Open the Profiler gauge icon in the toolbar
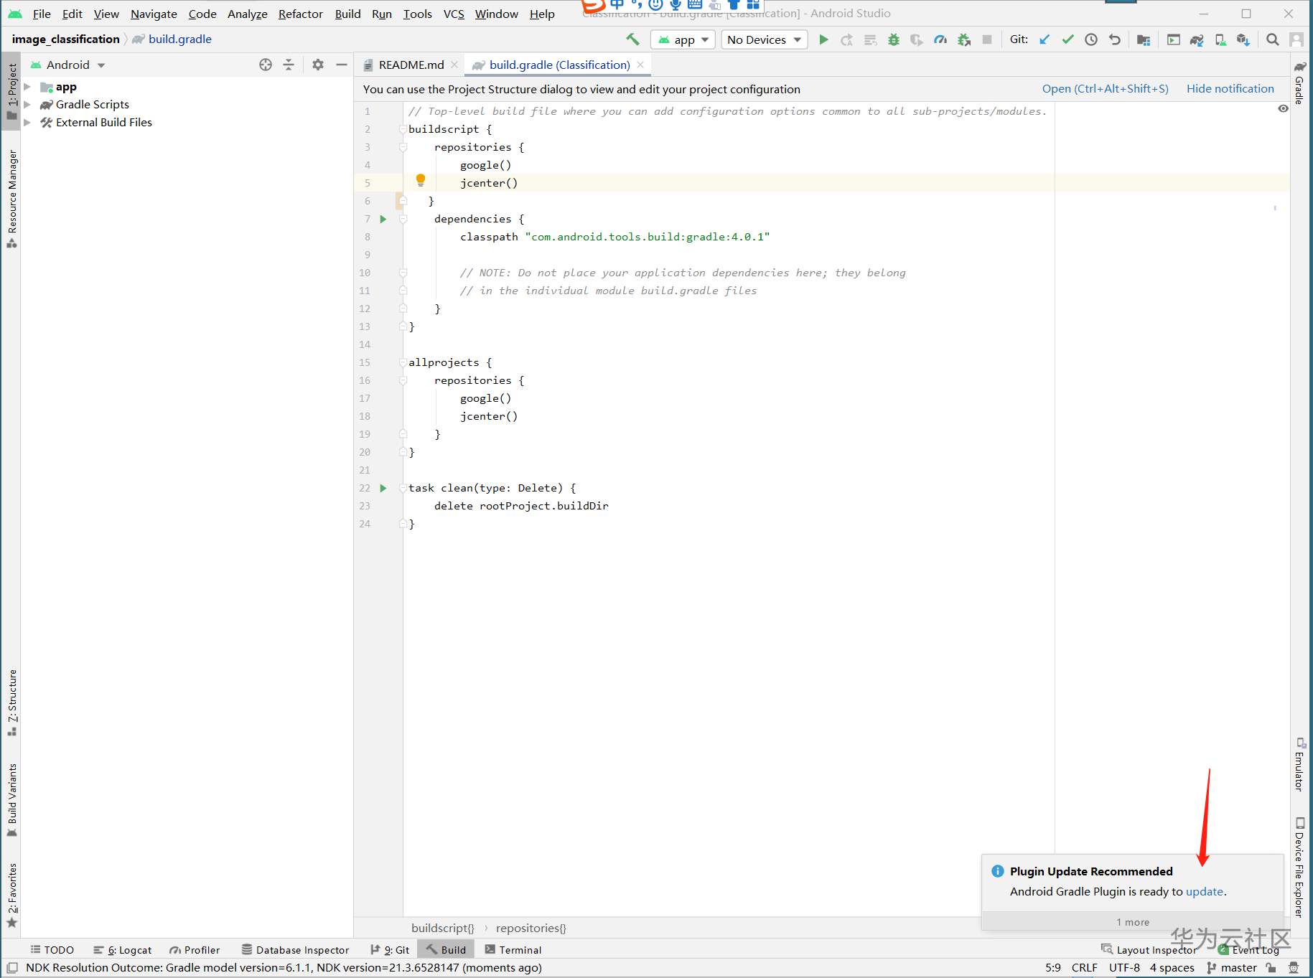 (940, 39)
